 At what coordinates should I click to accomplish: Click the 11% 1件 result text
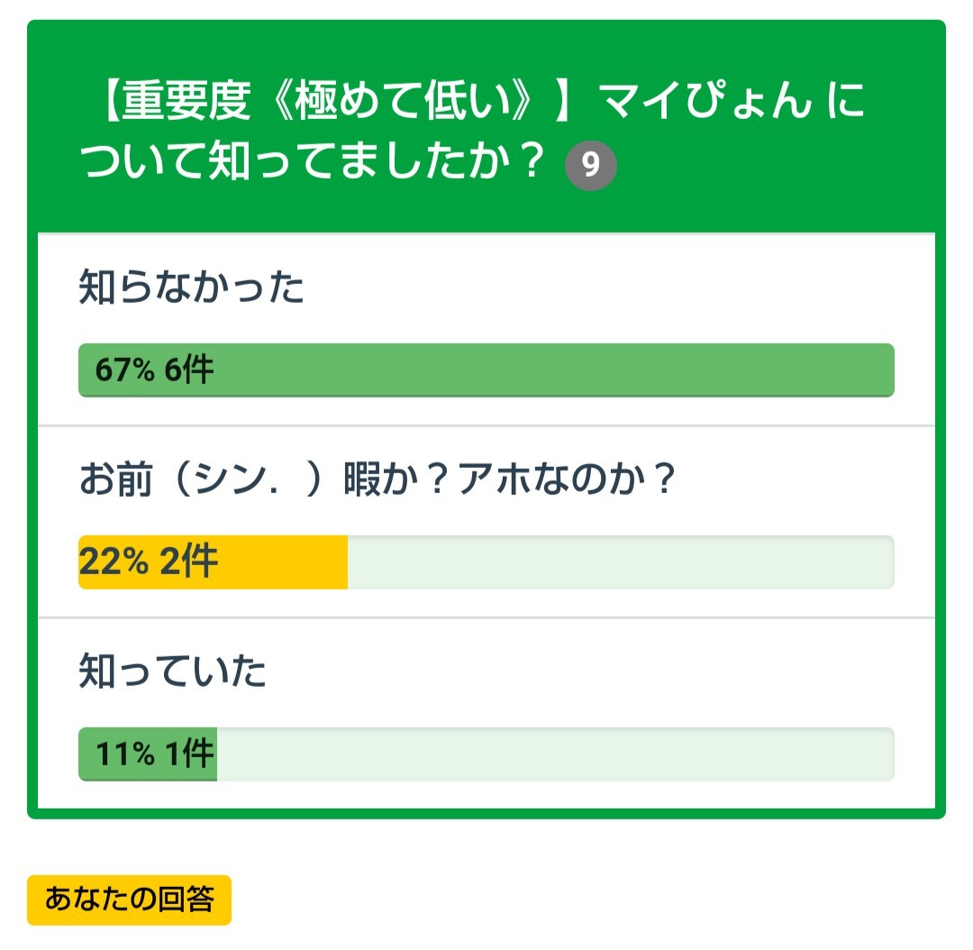pyautogui.click(x=155, y=754)
